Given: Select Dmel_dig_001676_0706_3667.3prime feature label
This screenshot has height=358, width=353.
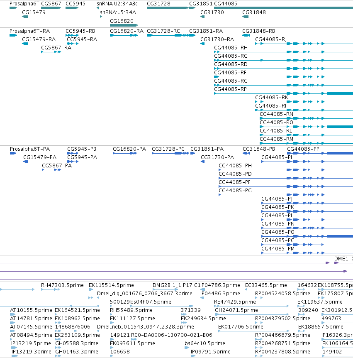Looking at the screenshot, I should [x=145, y=293].
